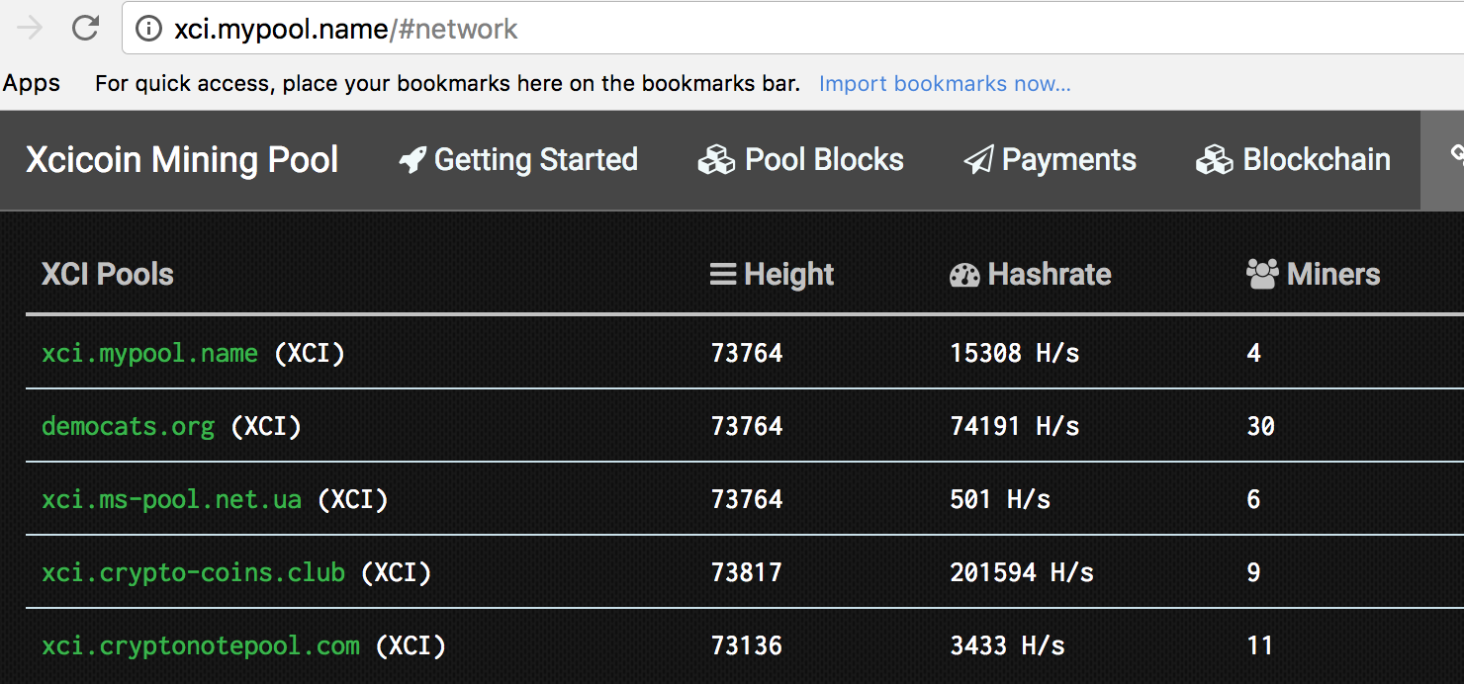Open the partially visible highlighted nav tab

(1442, 160)
